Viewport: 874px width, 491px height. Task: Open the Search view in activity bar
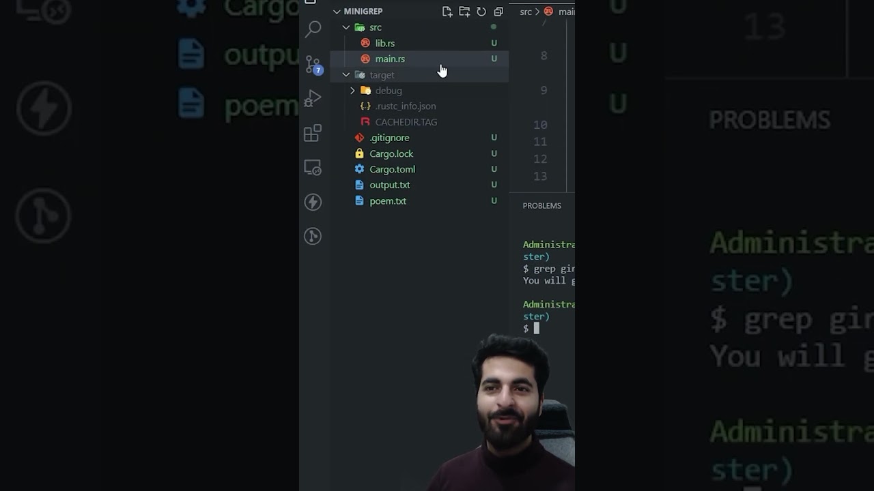313,29
